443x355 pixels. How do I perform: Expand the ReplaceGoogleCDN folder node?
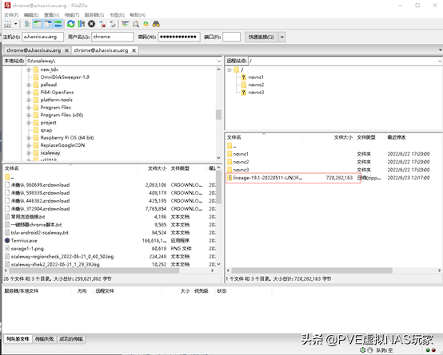point(29,145)
